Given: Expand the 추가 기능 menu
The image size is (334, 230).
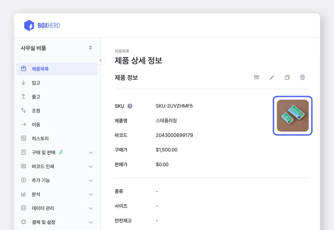Looking at the screenshot, I should tap(90, 180).
